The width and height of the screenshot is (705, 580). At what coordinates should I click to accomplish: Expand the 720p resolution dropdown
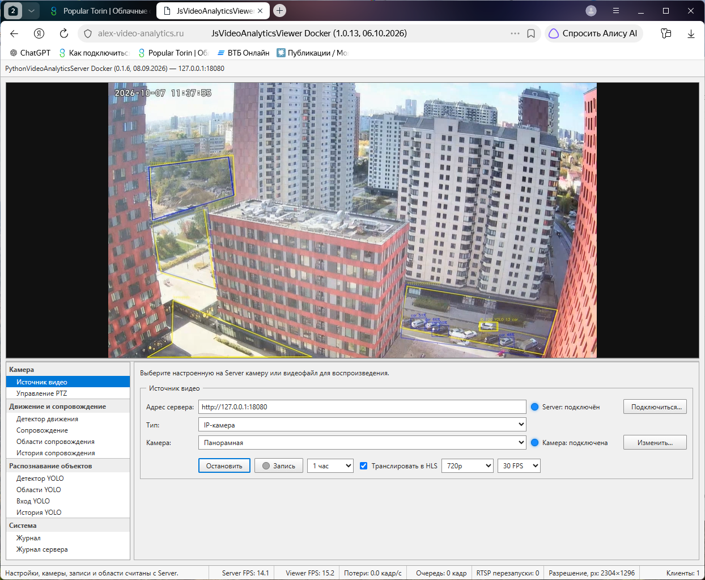468,466
